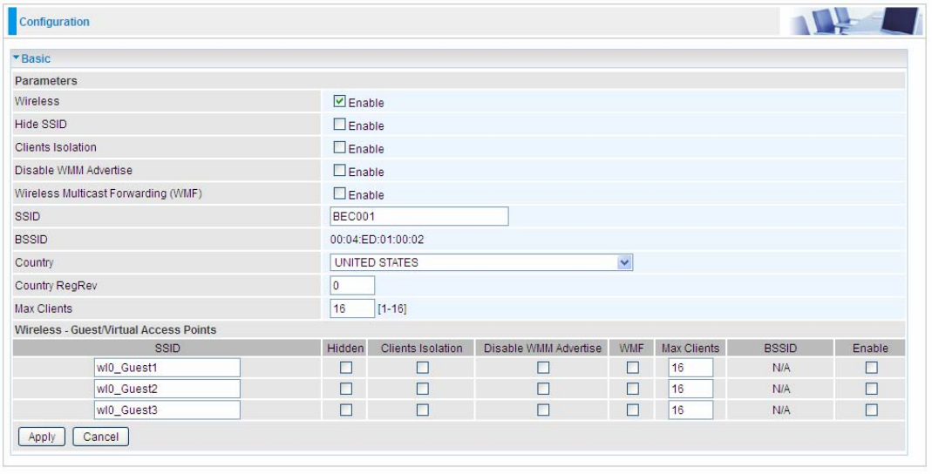This screenshot has width=932, height=474.
Task: Open the Country dropdown showing UNITED STATES
Action: [x=481, y=262]
